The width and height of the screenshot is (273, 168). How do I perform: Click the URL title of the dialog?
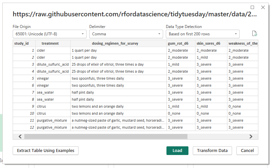point(135,14)
